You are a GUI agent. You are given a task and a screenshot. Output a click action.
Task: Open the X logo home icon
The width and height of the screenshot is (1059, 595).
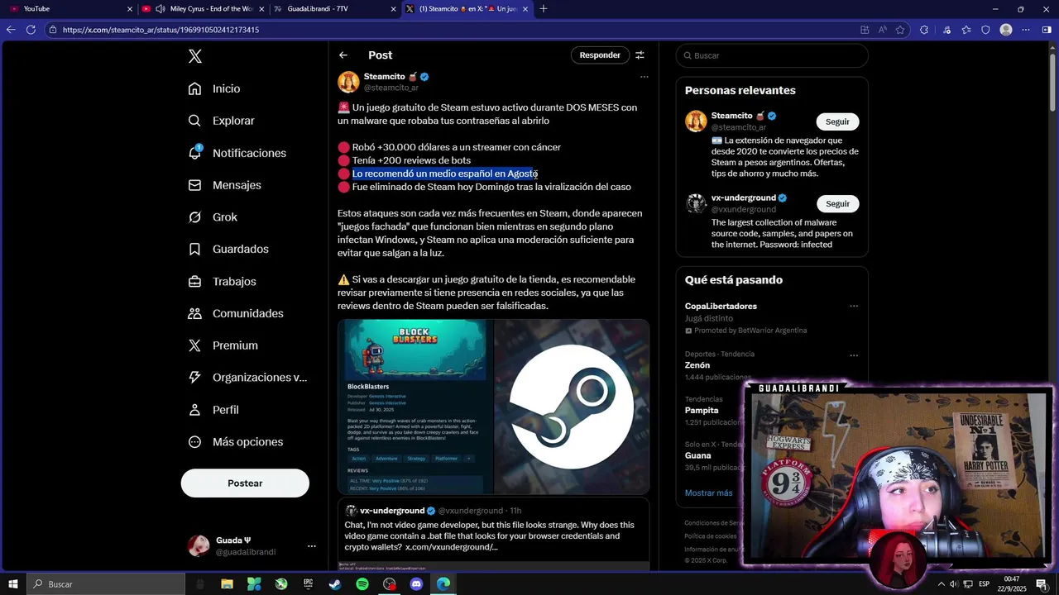click(x=194, y=56)
